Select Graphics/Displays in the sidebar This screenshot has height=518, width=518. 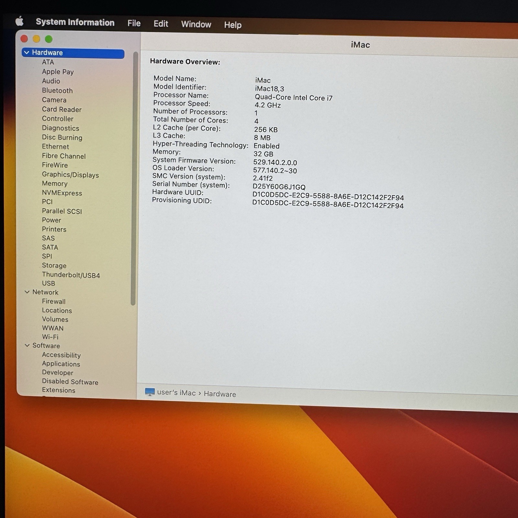tap(70, 175)
